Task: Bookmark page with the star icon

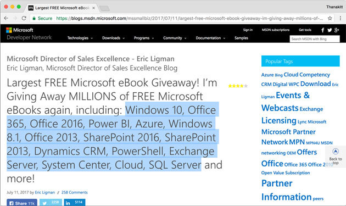Action: tap(330, 18)
